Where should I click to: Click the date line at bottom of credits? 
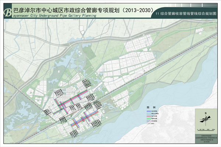206,141
